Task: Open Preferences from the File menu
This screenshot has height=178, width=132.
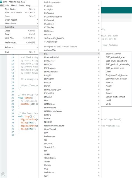Action: [x=19, y=43]
